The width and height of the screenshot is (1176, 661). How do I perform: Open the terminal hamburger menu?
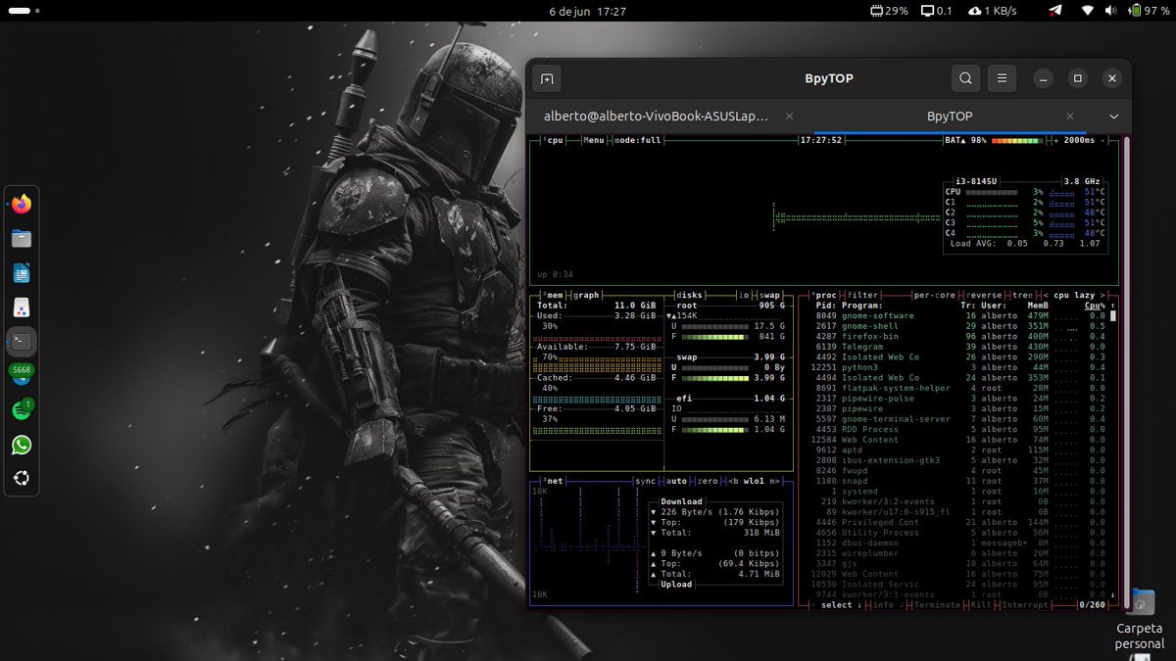(x=1001, y=78)
